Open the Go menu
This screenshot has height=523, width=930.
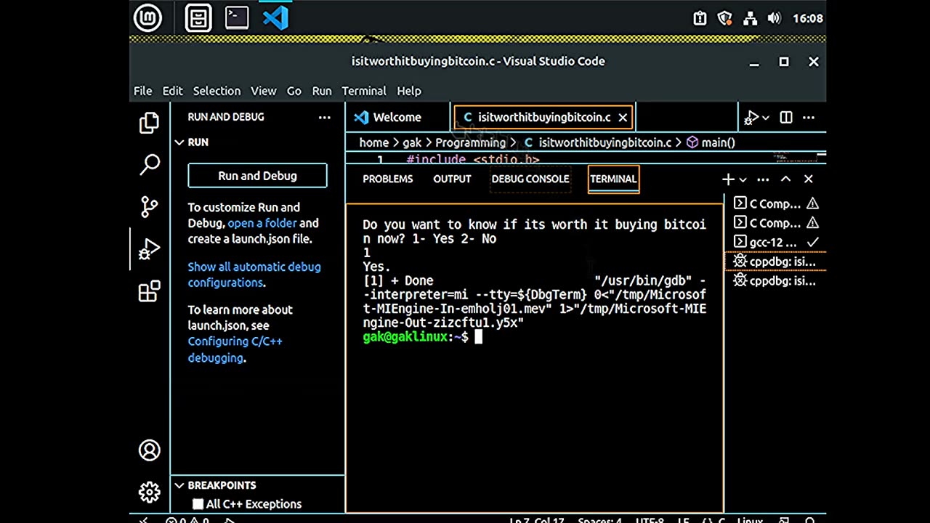point(294,91)
